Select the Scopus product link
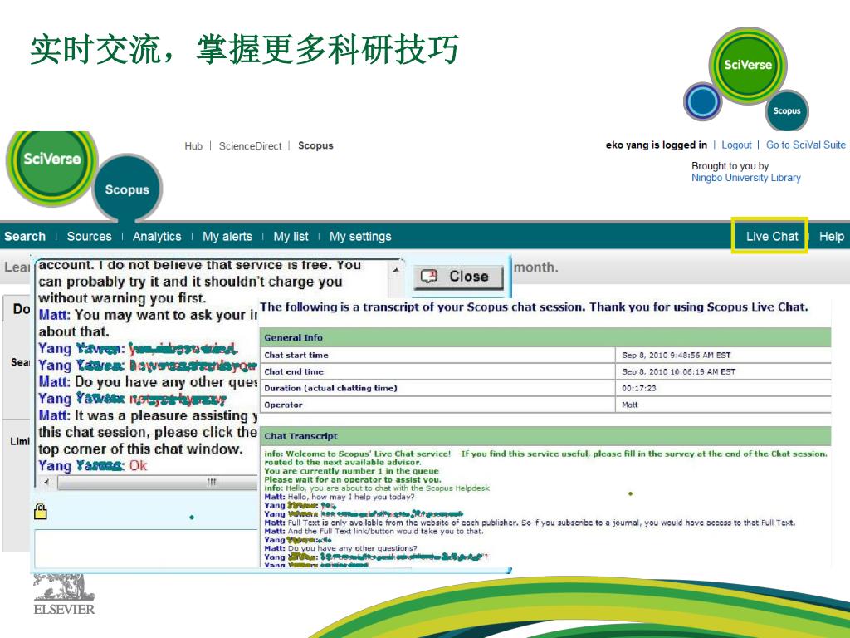Viewport: 850px width, 638px height. (x=315, y=146)
